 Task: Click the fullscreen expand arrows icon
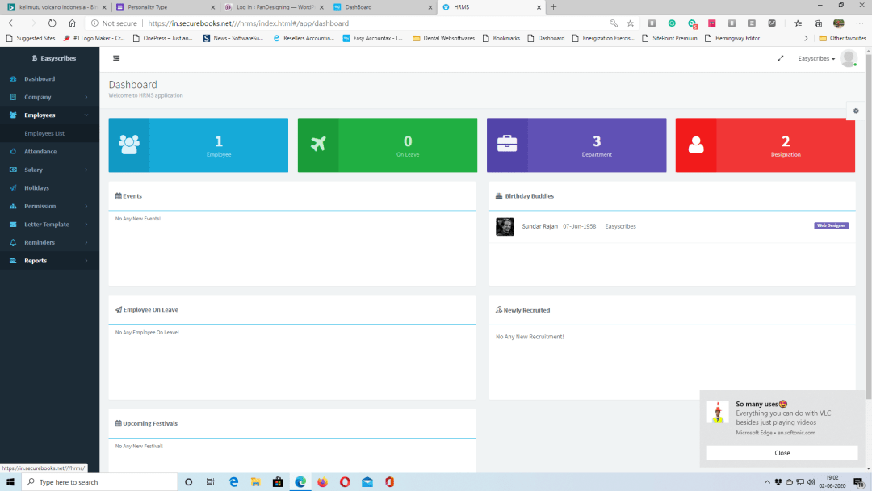coord(780,58)
